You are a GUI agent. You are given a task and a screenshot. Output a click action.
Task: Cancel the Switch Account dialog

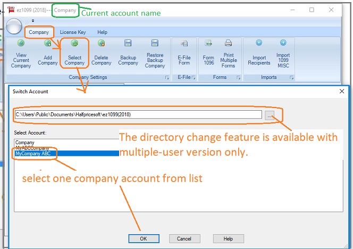point(184,239)
